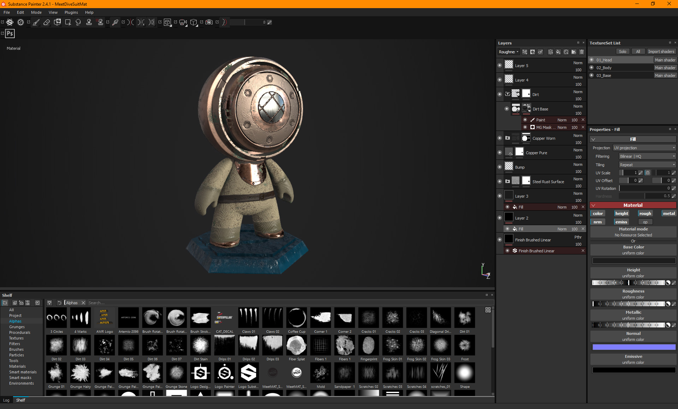Select the Polygon fill tool
The height and width of the screenshot is (409, 678).
coord(68,22)
